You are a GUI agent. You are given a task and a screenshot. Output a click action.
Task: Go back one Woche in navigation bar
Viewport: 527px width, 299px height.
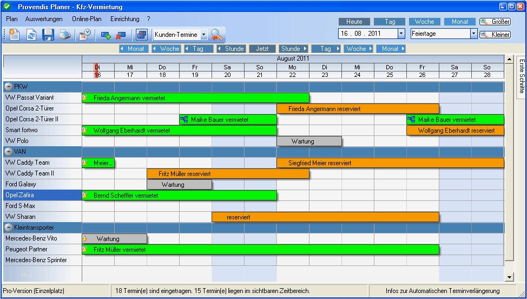[166, 49]
